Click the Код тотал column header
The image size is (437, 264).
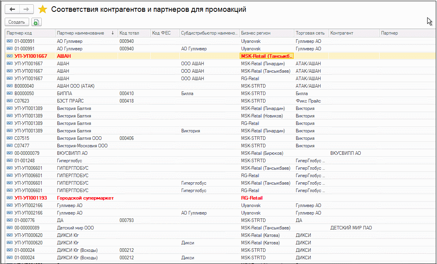(x=133, y=33)
